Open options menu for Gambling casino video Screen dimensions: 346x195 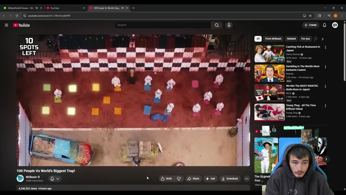click(325, 67)
